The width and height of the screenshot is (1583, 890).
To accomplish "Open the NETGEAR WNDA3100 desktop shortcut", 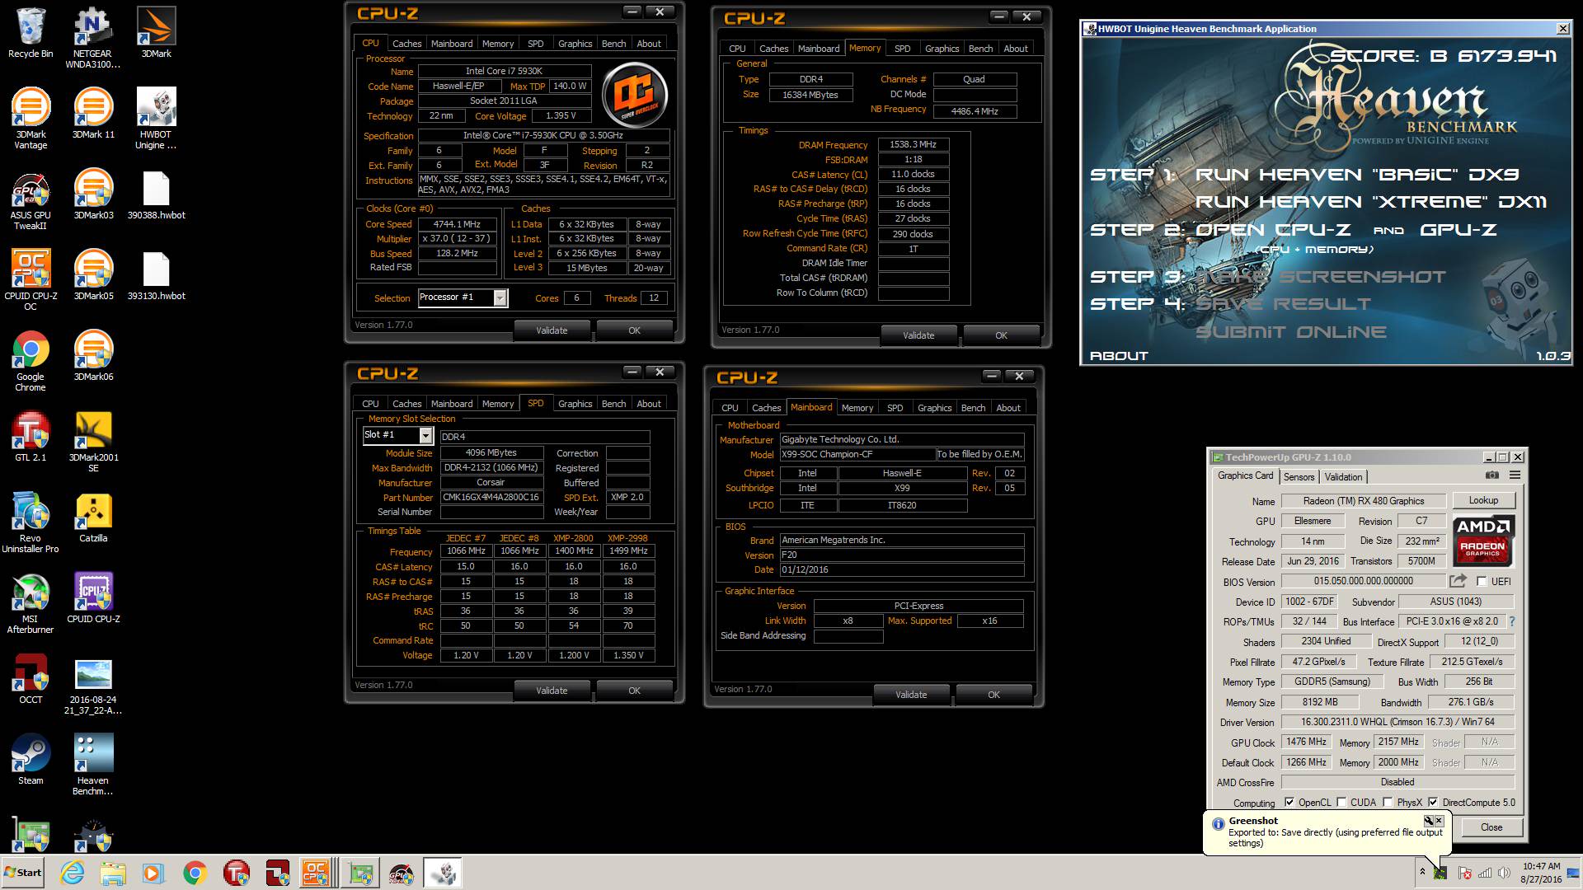I will pyautogui.click(x=93, y=38).
